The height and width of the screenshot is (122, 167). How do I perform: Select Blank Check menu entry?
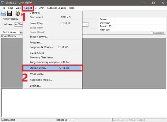tap(53, 53)
